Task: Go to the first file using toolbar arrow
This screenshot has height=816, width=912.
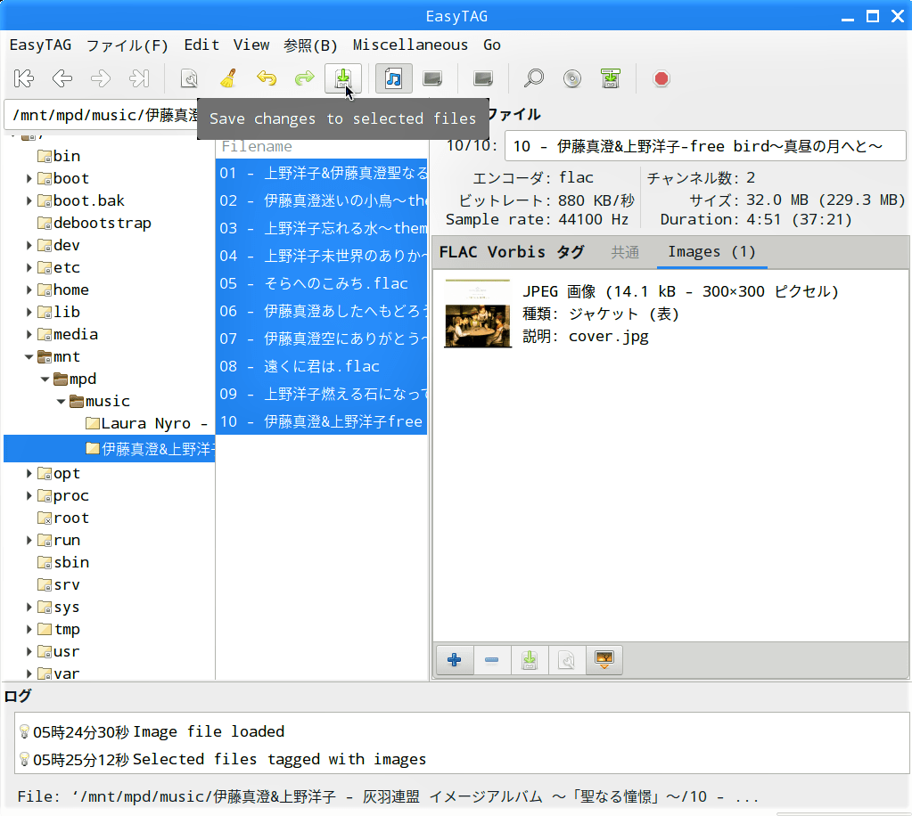Action: coord(24,78)
